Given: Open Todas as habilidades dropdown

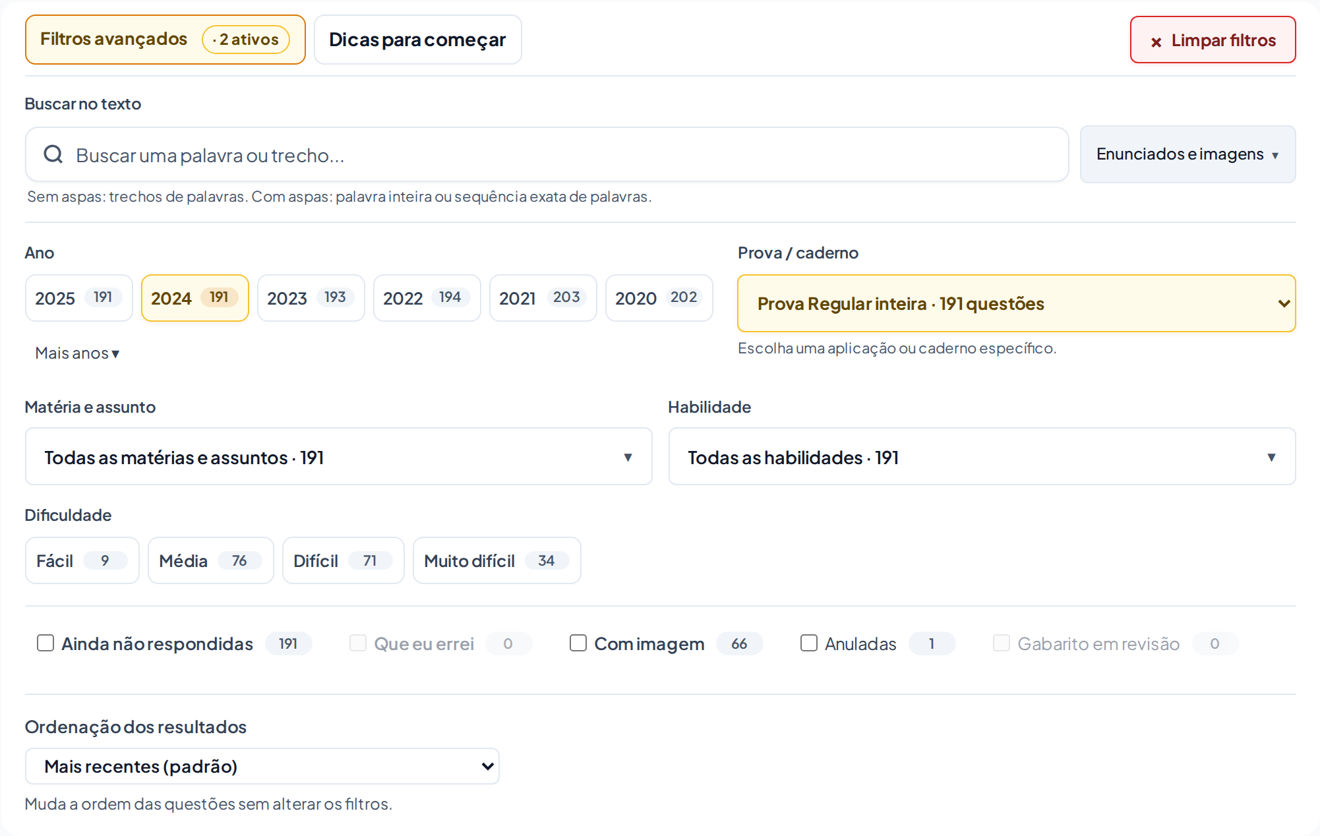Looking at the screenshot, I should 982,456.
